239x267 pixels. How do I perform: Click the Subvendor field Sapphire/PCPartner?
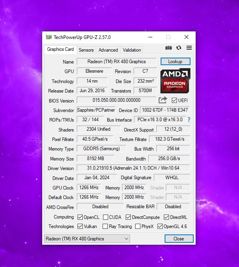[96, 110]
